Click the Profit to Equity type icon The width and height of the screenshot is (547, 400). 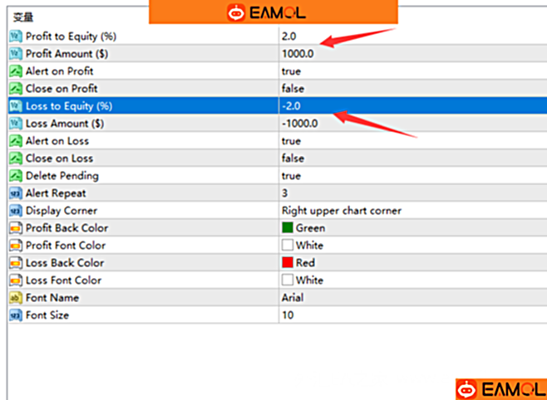point(15,37)
